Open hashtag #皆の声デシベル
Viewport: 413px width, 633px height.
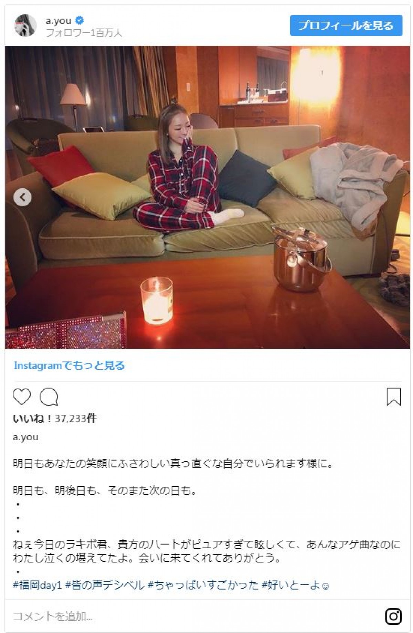coord(105,585)
